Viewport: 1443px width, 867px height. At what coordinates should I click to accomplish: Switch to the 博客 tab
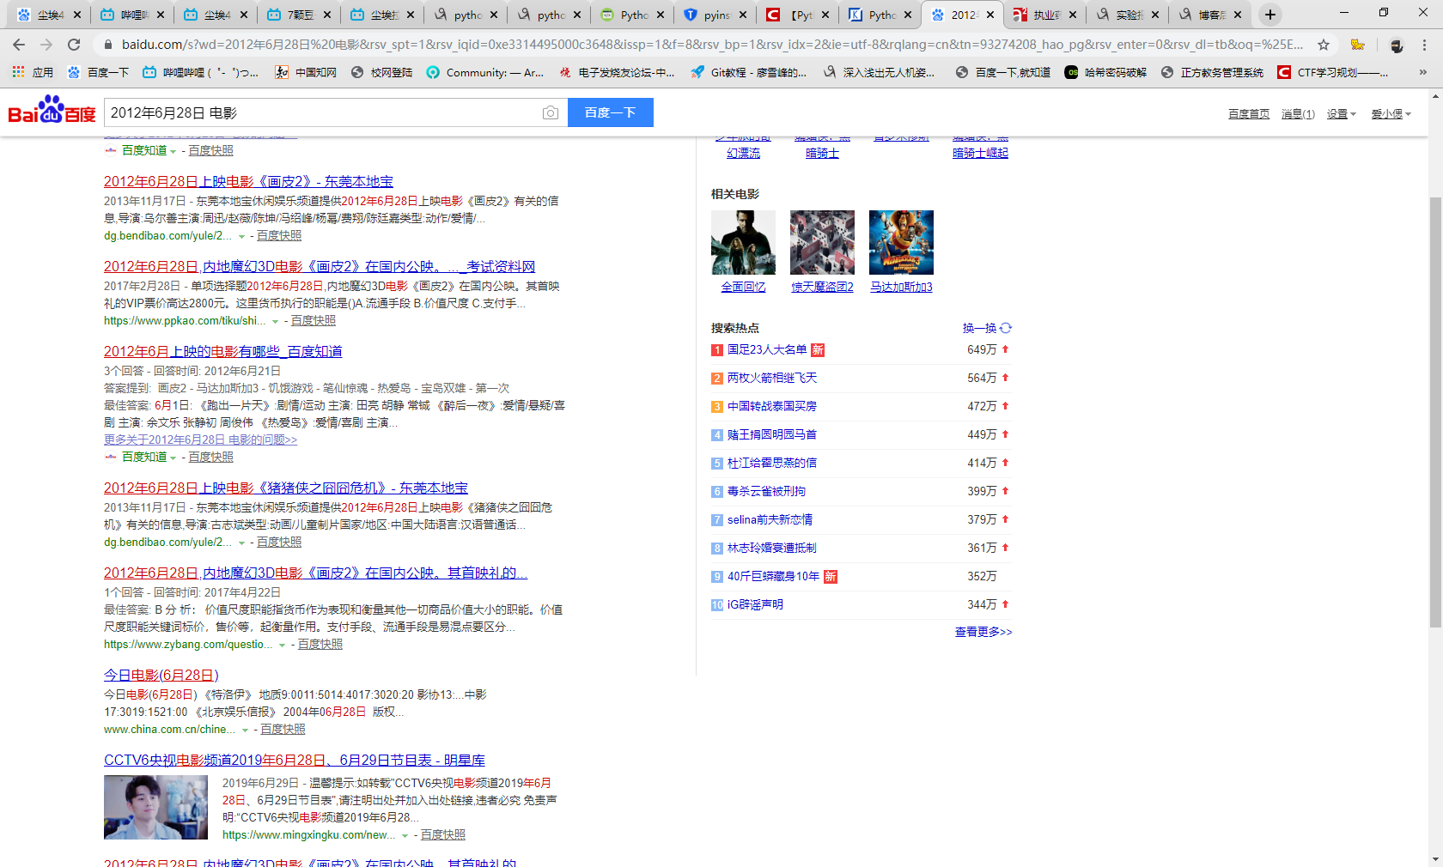[1210, 15]
